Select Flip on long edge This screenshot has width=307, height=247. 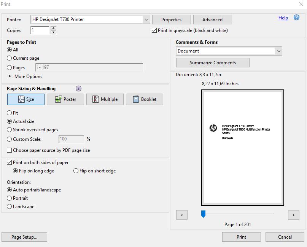click(15, 171)
